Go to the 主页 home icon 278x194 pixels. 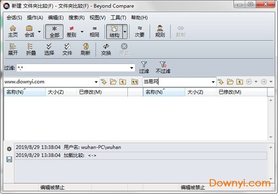(x=13, y=31)
